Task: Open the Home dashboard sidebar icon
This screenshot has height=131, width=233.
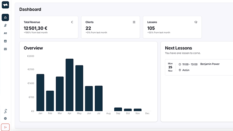Action: [5, 17]
